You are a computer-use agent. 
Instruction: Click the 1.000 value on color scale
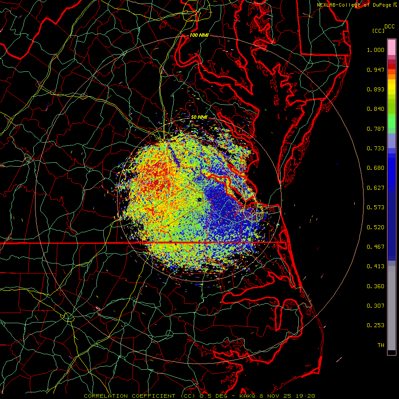click(376, 50)
